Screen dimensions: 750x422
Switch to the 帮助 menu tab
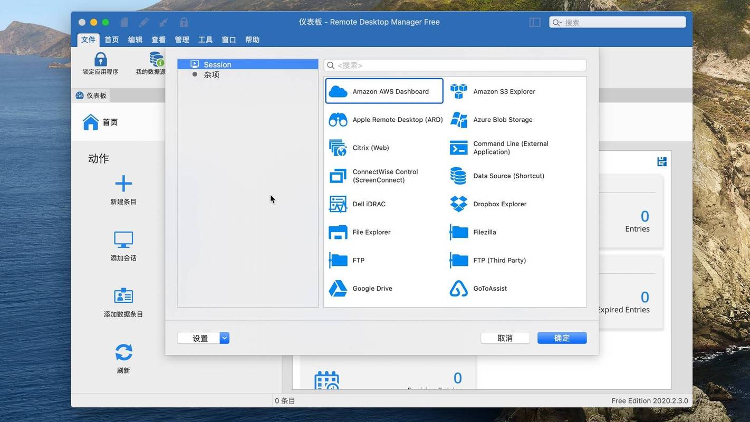pyautogui.click(x=252, y=39)
